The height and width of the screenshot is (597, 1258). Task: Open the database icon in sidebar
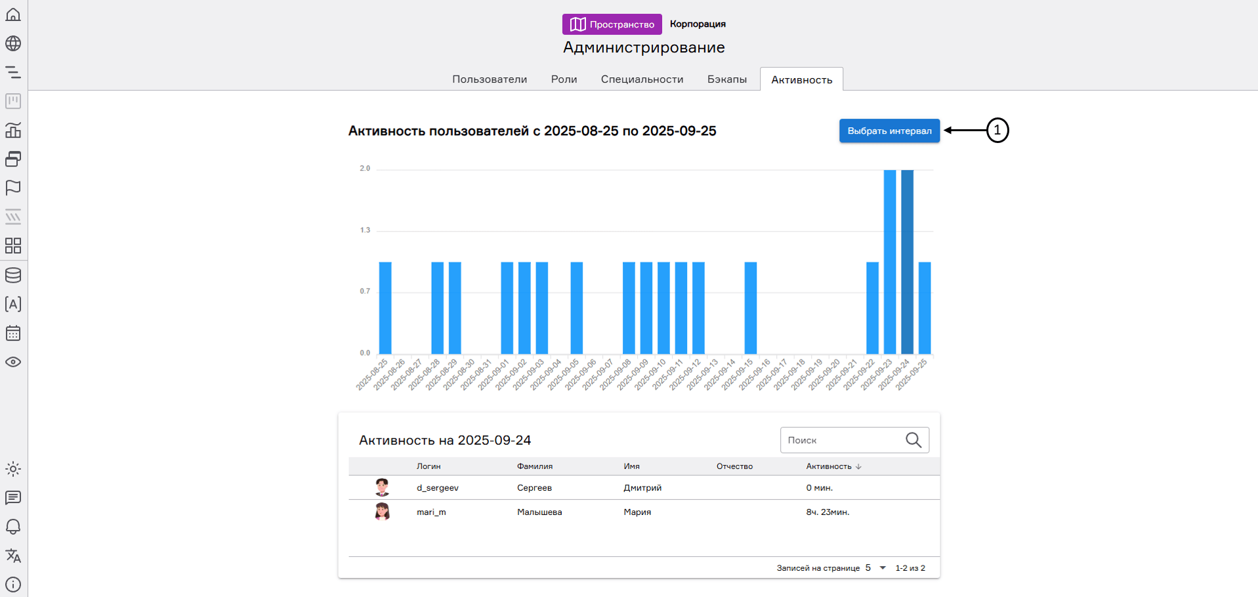click(x=13, y=276)
